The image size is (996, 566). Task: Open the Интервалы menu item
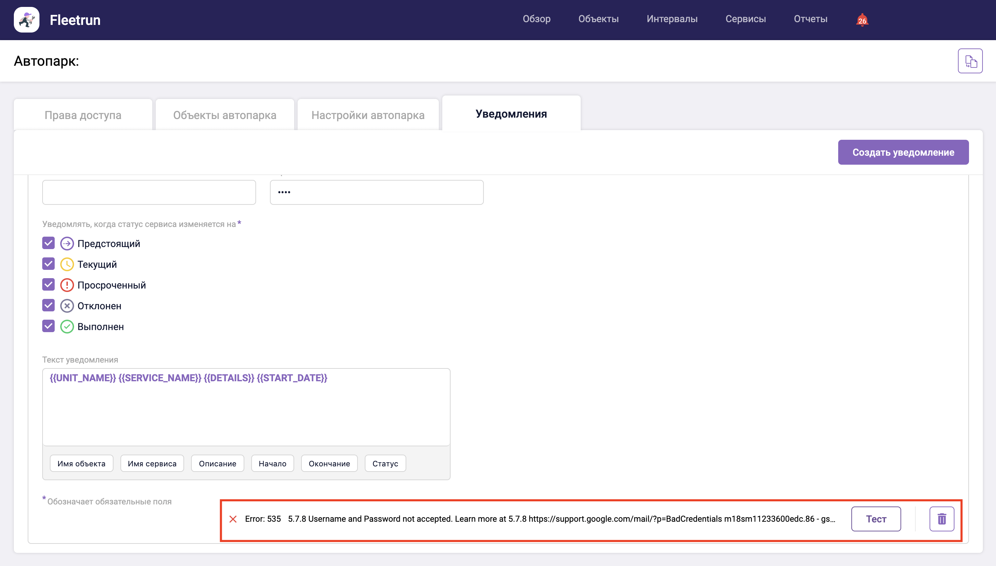click(672, 19)
